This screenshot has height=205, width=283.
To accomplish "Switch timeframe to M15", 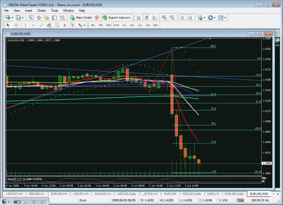I will 109,25.
